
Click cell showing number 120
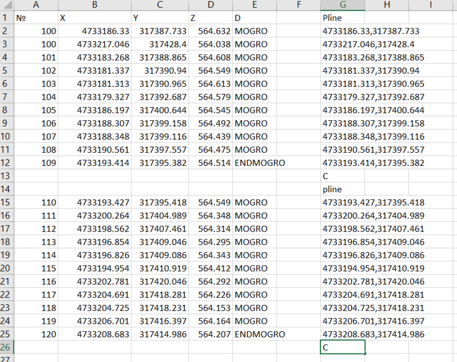point(36,334)
